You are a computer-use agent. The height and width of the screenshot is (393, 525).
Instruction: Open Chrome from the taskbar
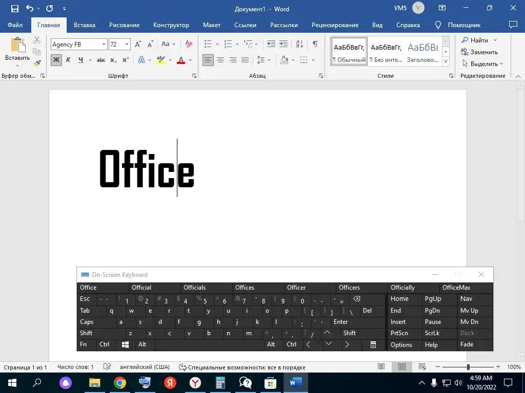(119, 383)
